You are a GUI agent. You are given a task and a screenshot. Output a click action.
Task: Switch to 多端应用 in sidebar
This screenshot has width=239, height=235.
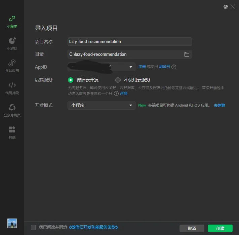tap(12, 66)
